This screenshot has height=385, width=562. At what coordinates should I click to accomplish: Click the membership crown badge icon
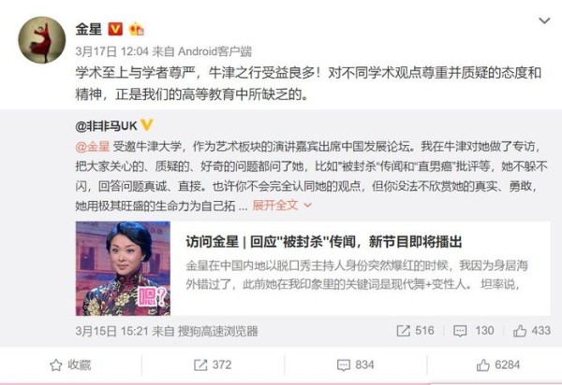[137, 29]
